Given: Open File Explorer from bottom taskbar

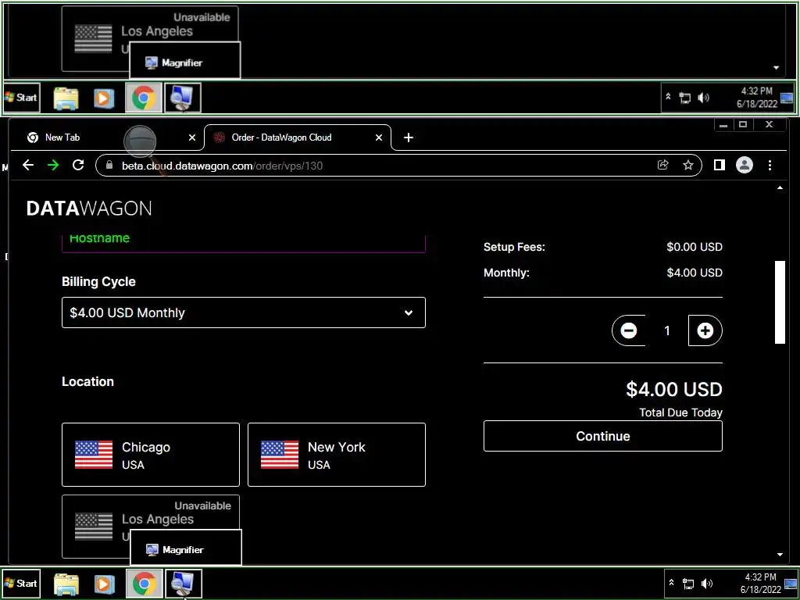Looking at the screenshot, I should pos(66,584).
